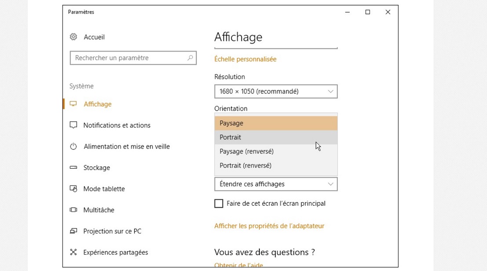Click the Alimentation power icon

(x=74, y=146)
